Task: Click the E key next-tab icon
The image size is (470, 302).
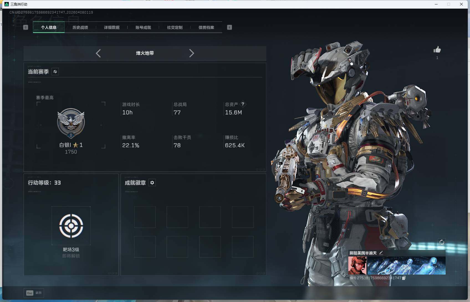Action: tap(229, 27)
